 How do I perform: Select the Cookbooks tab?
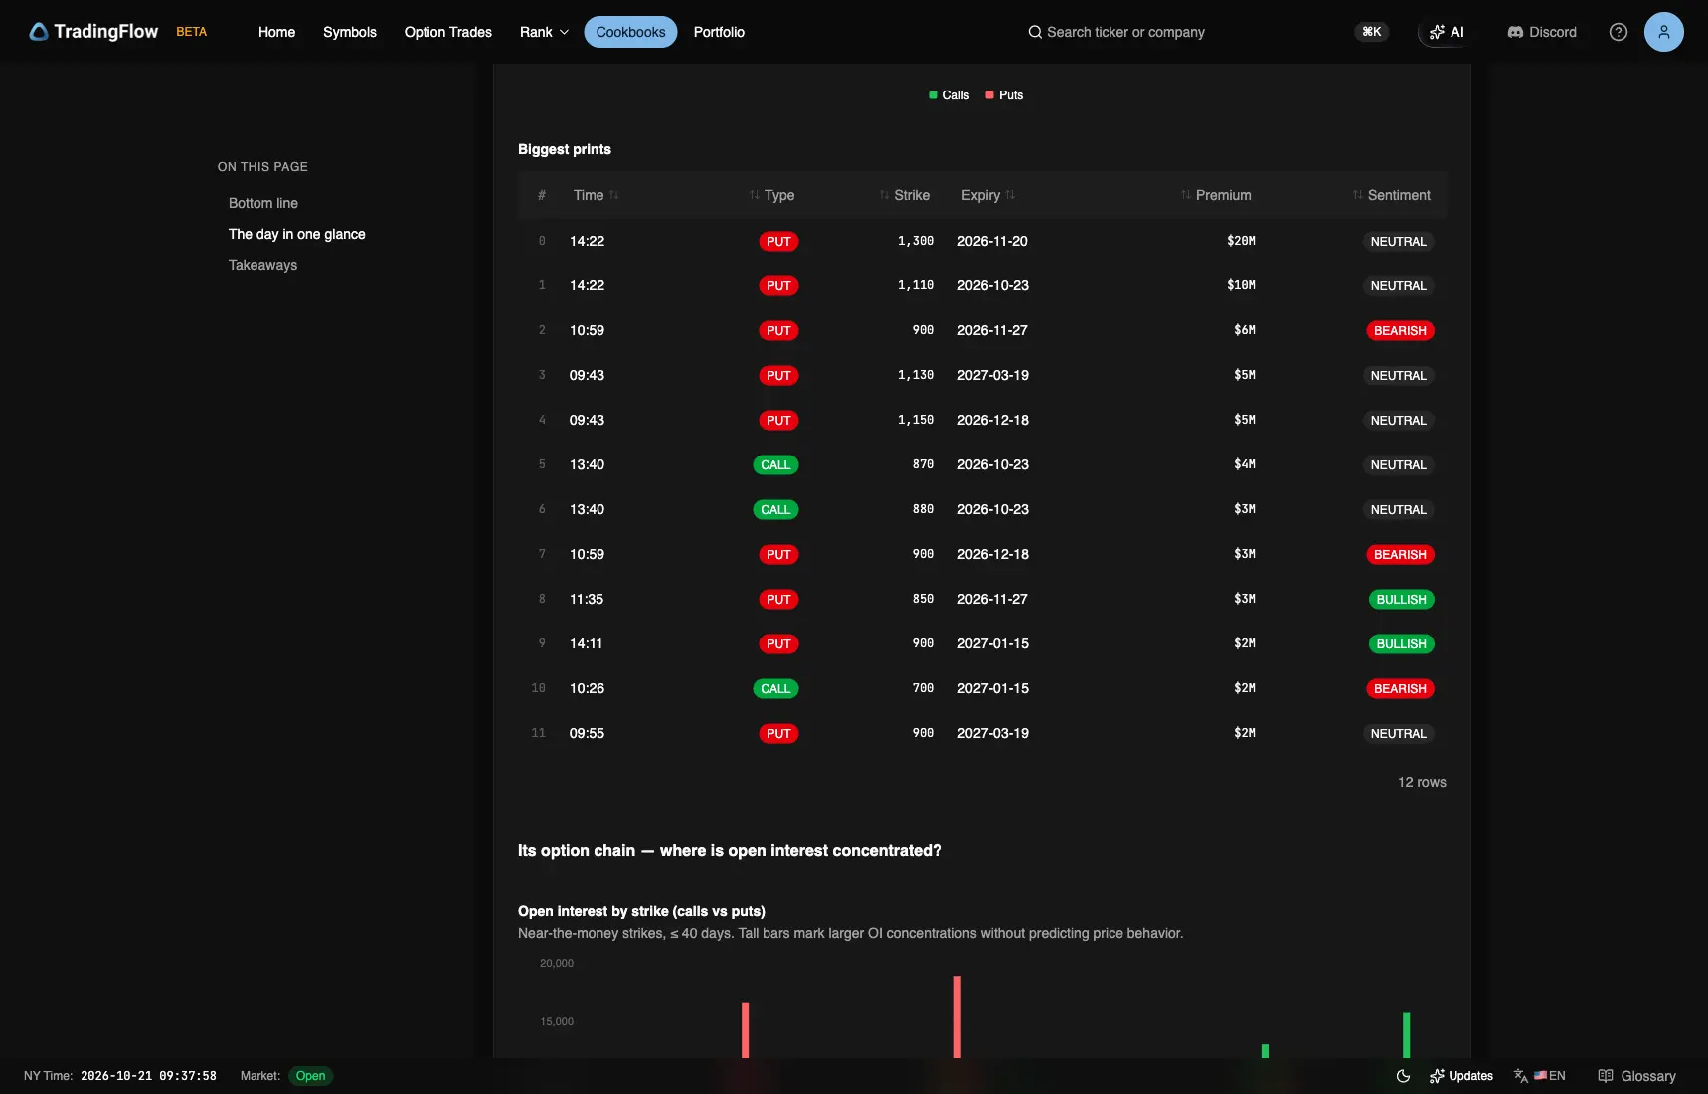[630, 32]
